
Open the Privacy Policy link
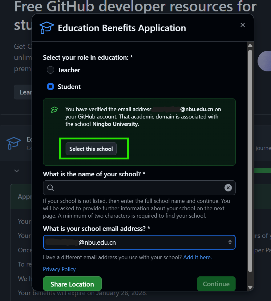(x=59, y=269)
